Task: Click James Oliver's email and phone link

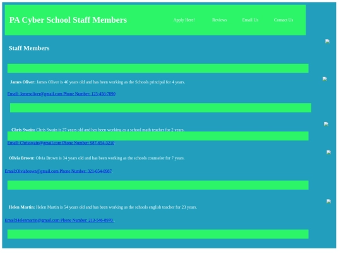Action: click(x=62, y=94)
